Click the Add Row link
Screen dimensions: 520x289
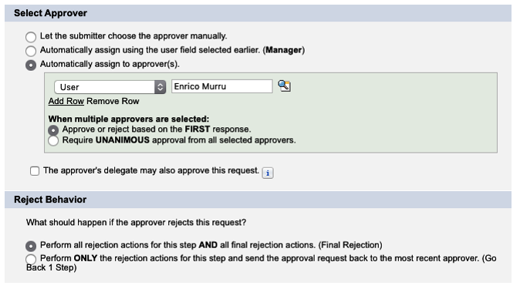[x=66, y=101]
